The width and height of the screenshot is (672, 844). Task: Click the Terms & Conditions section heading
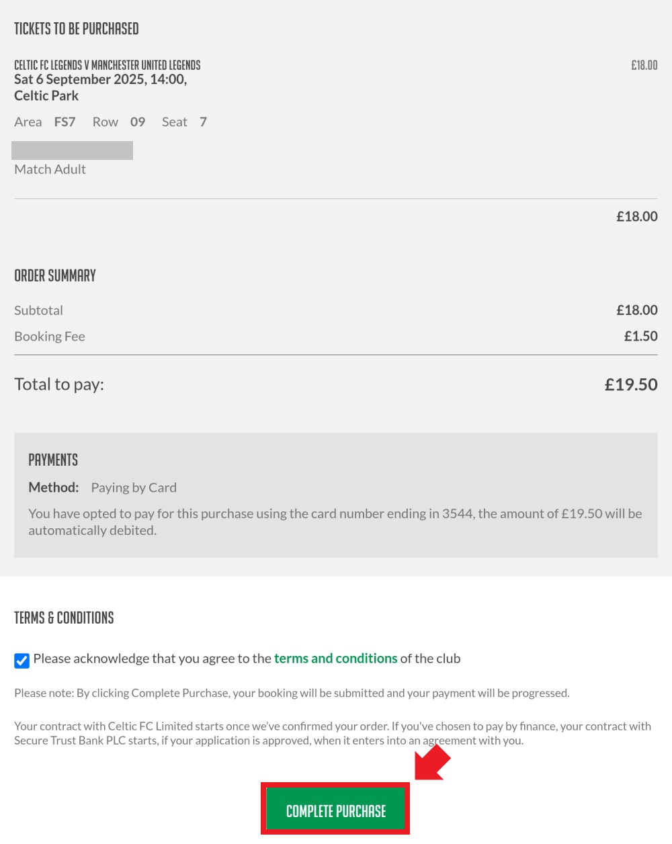point(64,618)
